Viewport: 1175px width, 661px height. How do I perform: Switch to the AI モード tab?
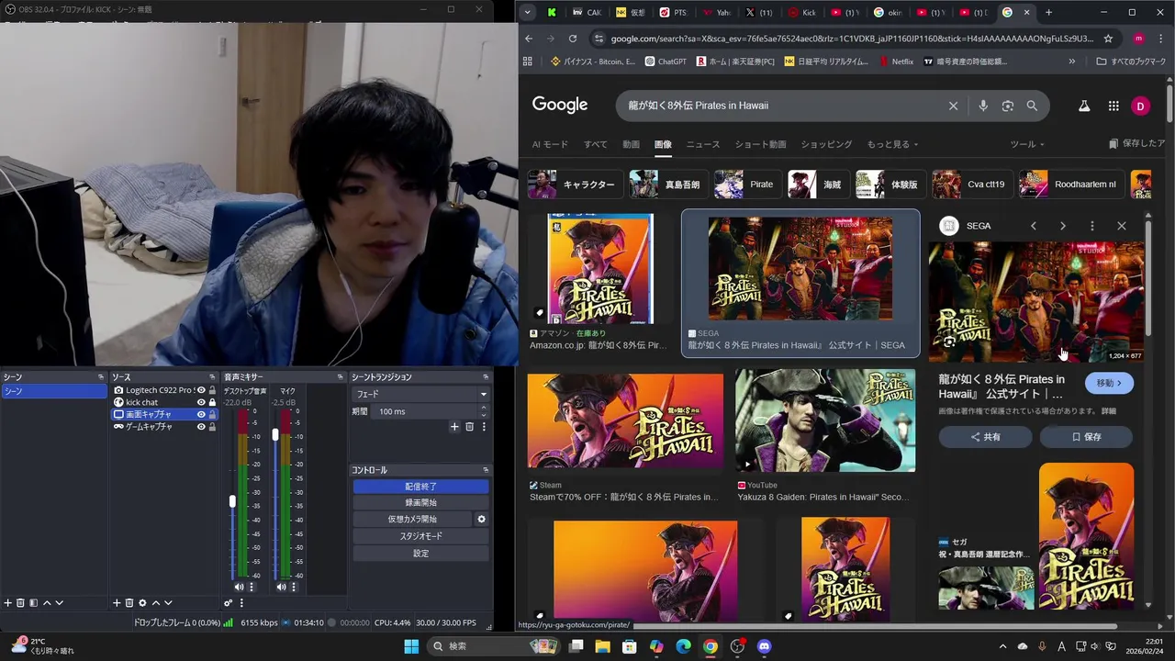coord(550,144)
